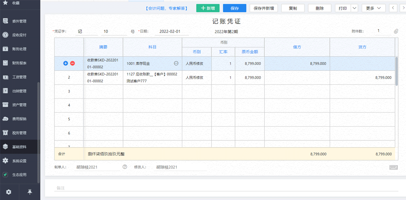Viewport: 406px width, 200px height.
Task: Select subject cell 1127 应收账款
Action: coord(153,77)
